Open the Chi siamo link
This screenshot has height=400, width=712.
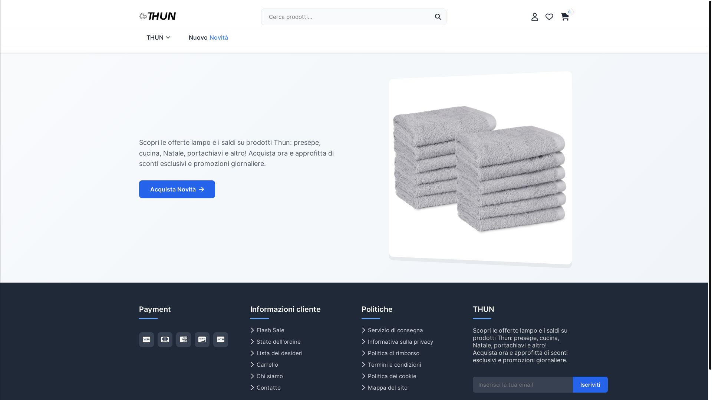[x=267, y=376]
